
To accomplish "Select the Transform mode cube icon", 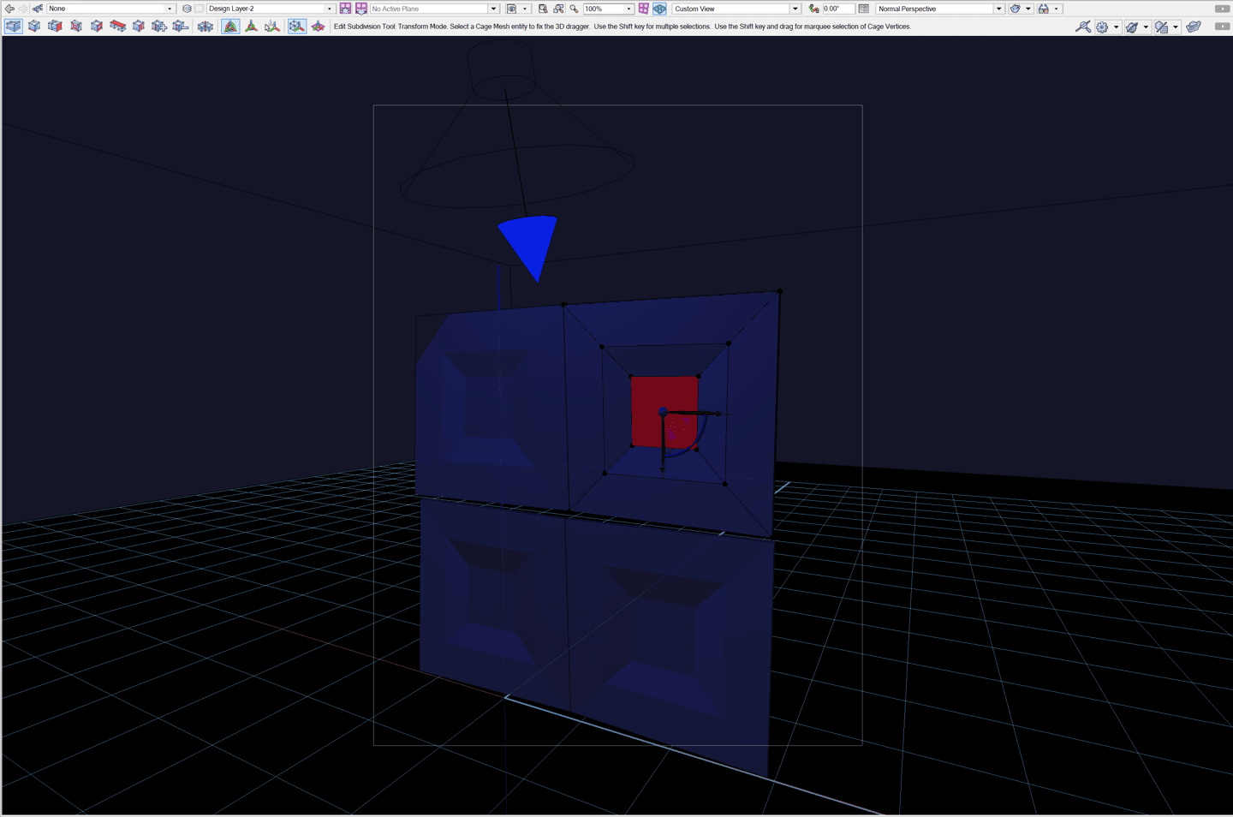I will [x=14, y=27].
